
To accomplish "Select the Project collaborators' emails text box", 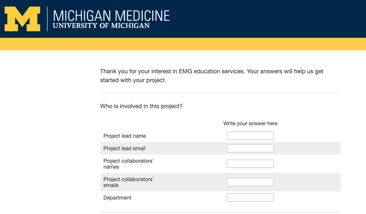I will (250, 182).
